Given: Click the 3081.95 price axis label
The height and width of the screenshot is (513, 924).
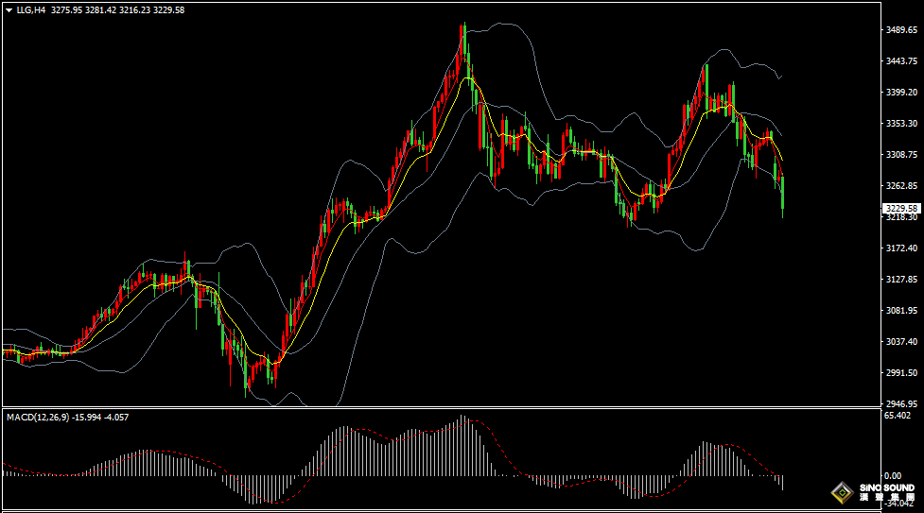Looking at the screenshot, I should pyautogui.click(x=901, y=311).
